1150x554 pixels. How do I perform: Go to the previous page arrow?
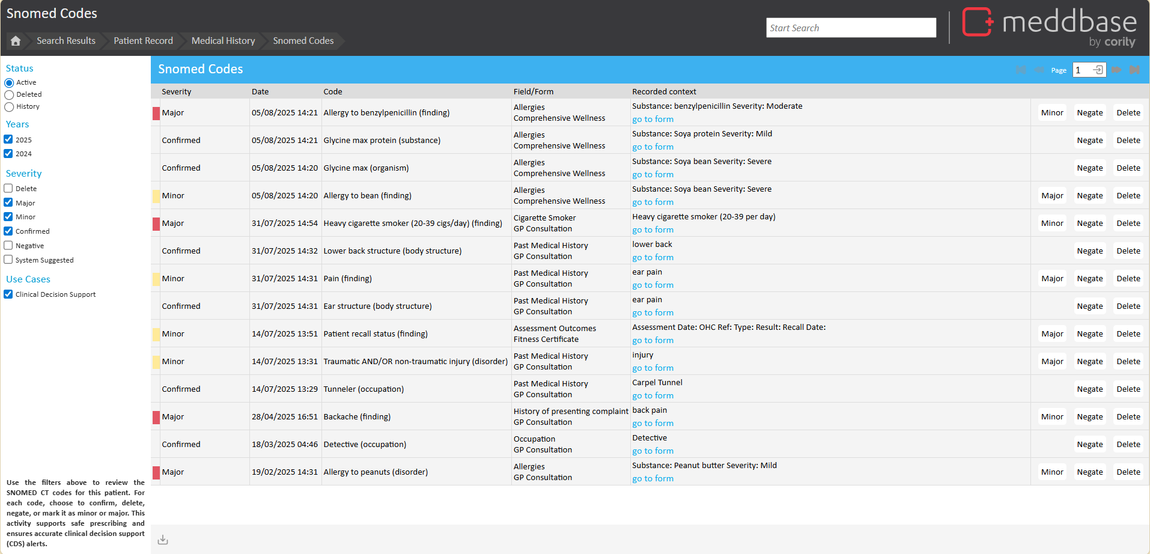1039,70
